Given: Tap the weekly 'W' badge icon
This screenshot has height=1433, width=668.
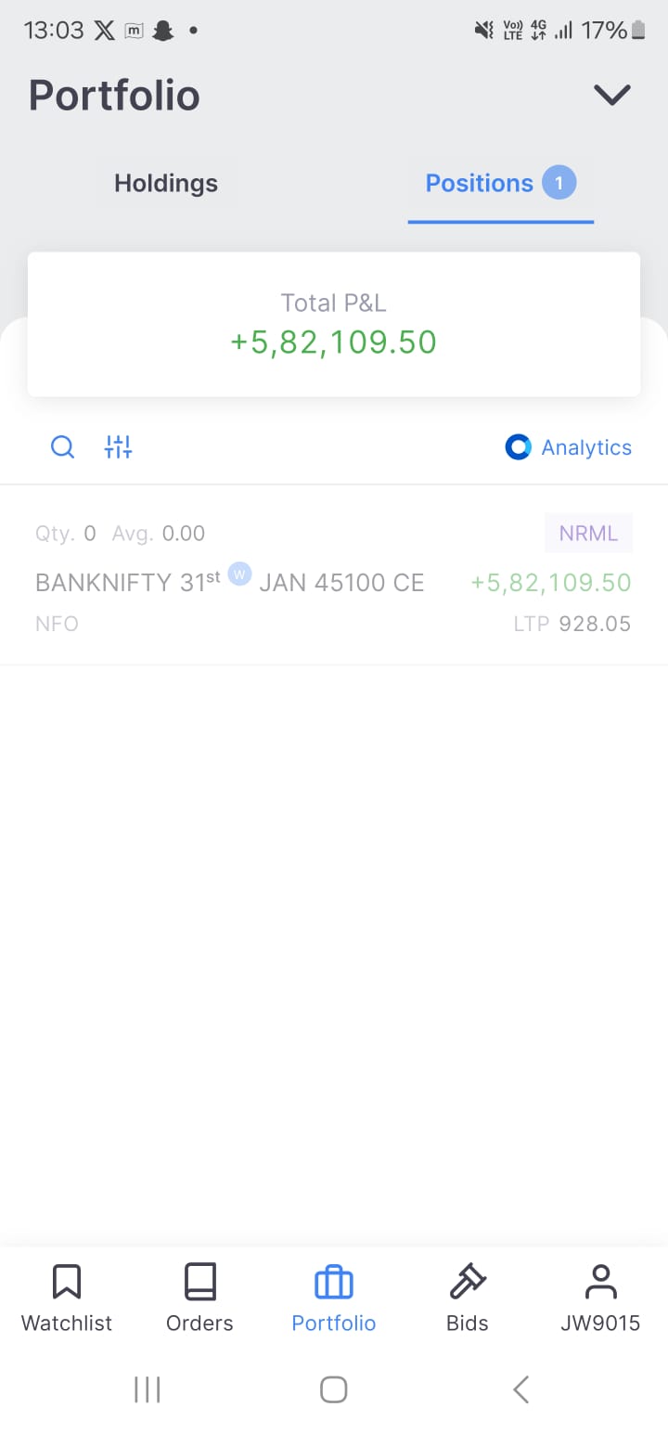Looking at the screenshot, I should pyautogui.click(x=239, y=574).
